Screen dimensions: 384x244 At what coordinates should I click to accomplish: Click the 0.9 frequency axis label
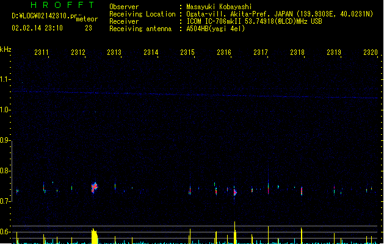click(5, 140)
